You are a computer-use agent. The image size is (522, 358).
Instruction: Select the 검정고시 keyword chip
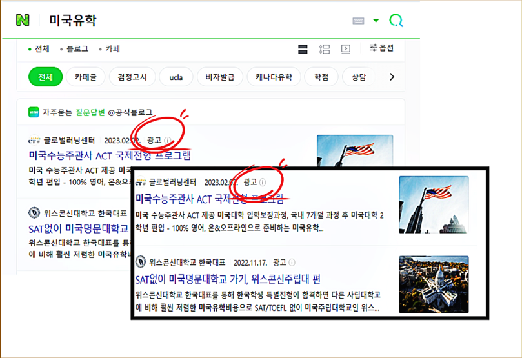pyautogui.click(x=132, y=77)
